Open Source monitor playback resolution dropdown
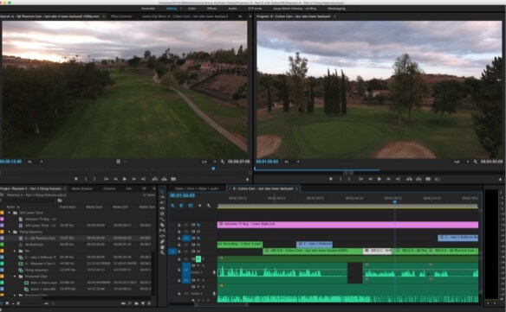Screen dimensions: 506x312 (209, 162)
